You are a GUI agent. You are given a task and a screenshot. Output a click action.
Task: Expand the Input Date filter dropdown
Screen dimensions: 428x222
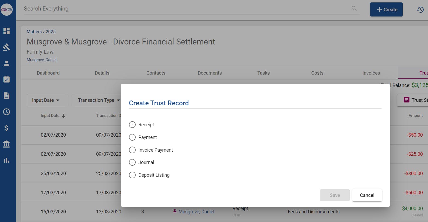tap(47, 100)
